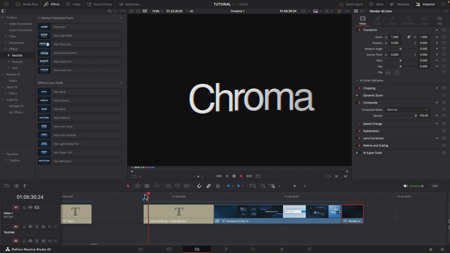
Task: Toggle the timeline snapping magnet icon
Action: point(199,186)
